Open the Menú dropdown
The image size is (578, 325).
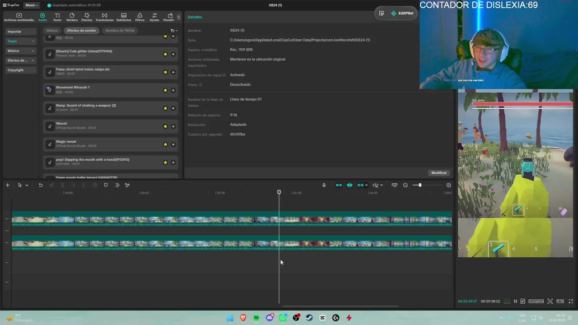[31, 5]
